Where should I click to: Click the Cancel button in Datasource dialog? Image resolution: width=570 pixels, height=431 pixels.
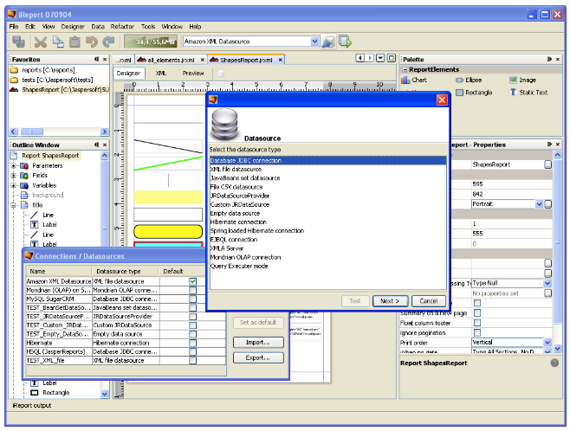(428, 301)
